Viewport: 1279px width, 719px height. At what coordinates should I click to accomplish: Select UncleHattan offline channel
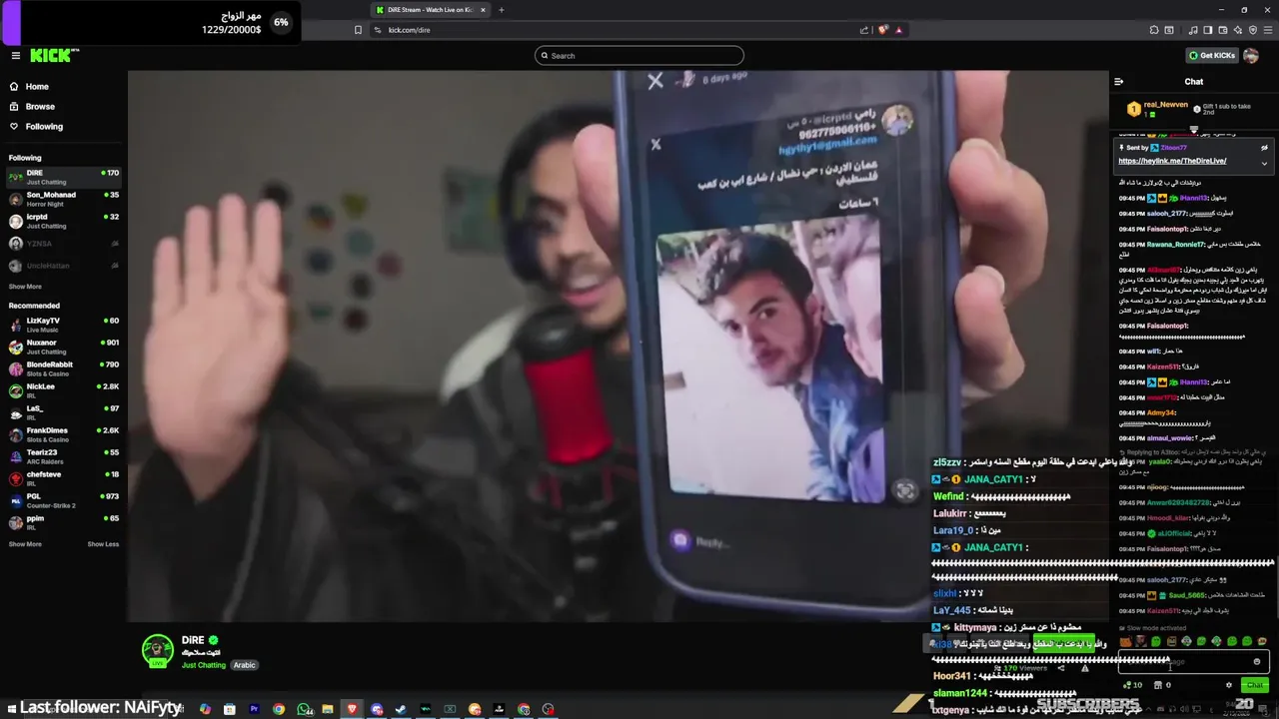(x=64, y=266)
